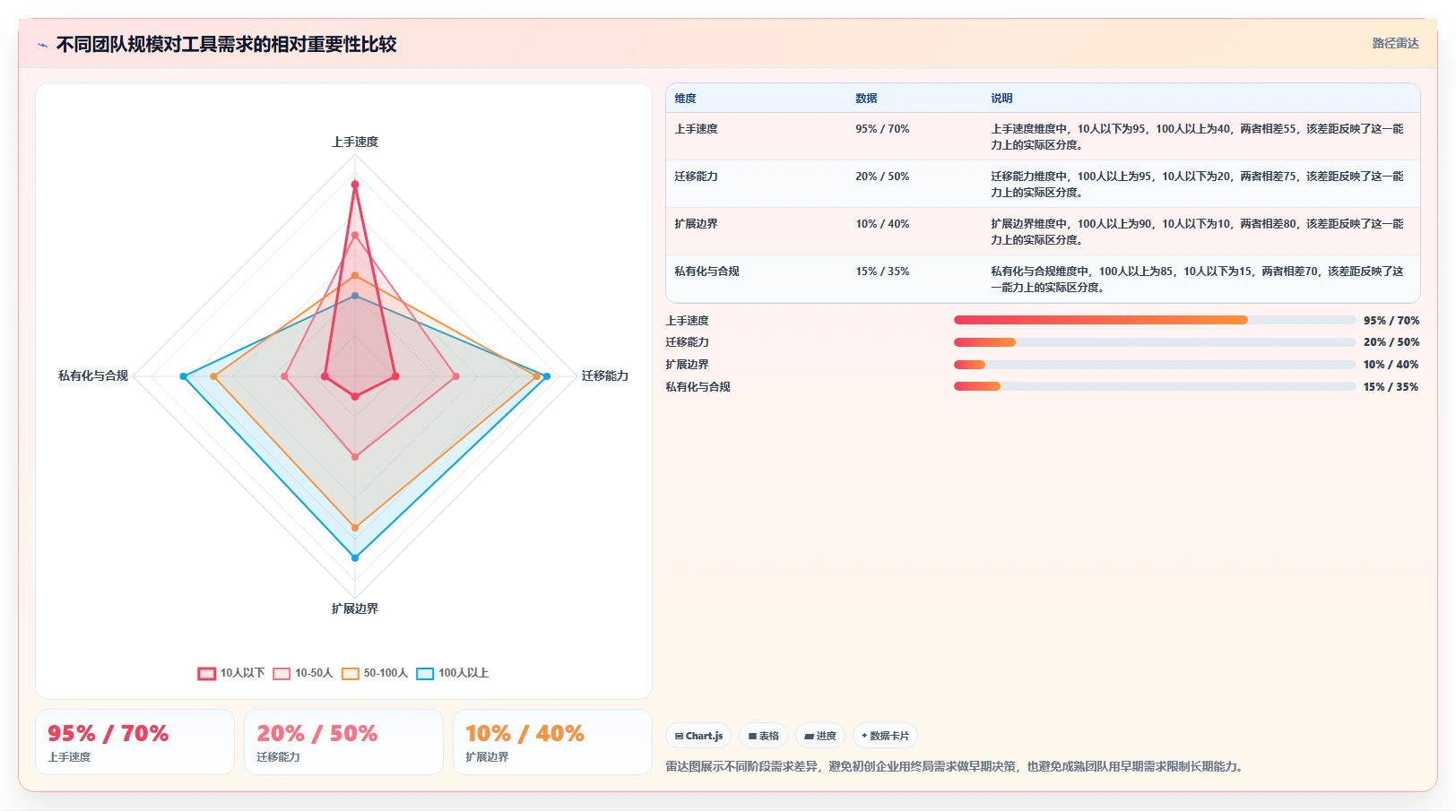The image size is (1456, 811).
Task: Click the Chart.js tag chip
Action: 698,736
